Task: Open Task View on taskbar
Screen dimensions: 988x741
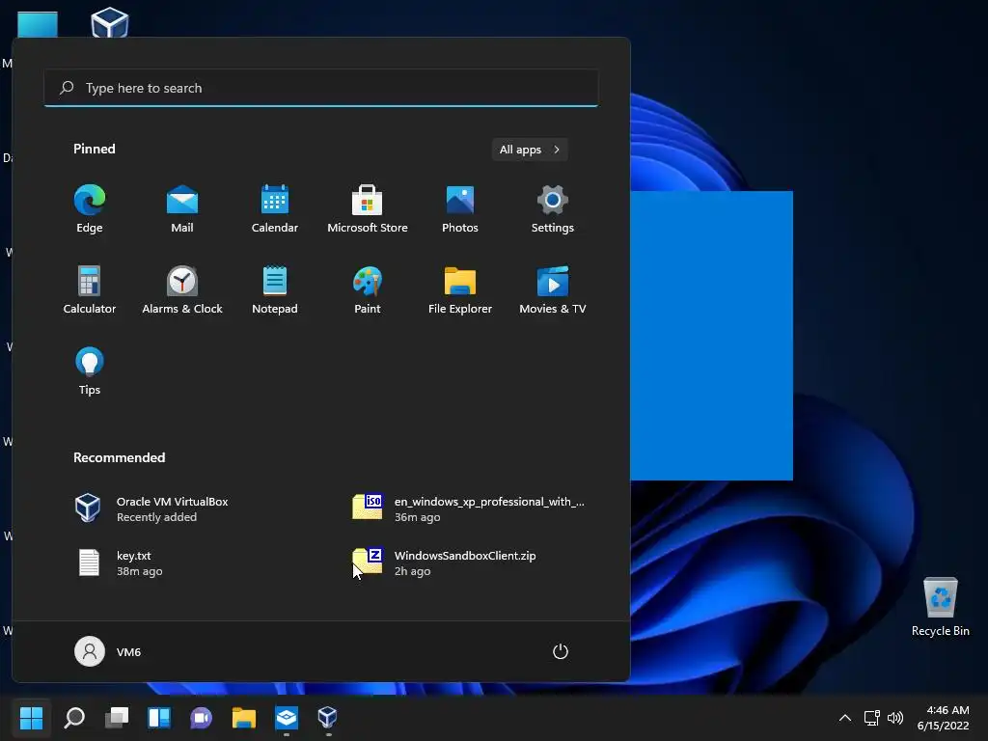Action: coord(117,717)
